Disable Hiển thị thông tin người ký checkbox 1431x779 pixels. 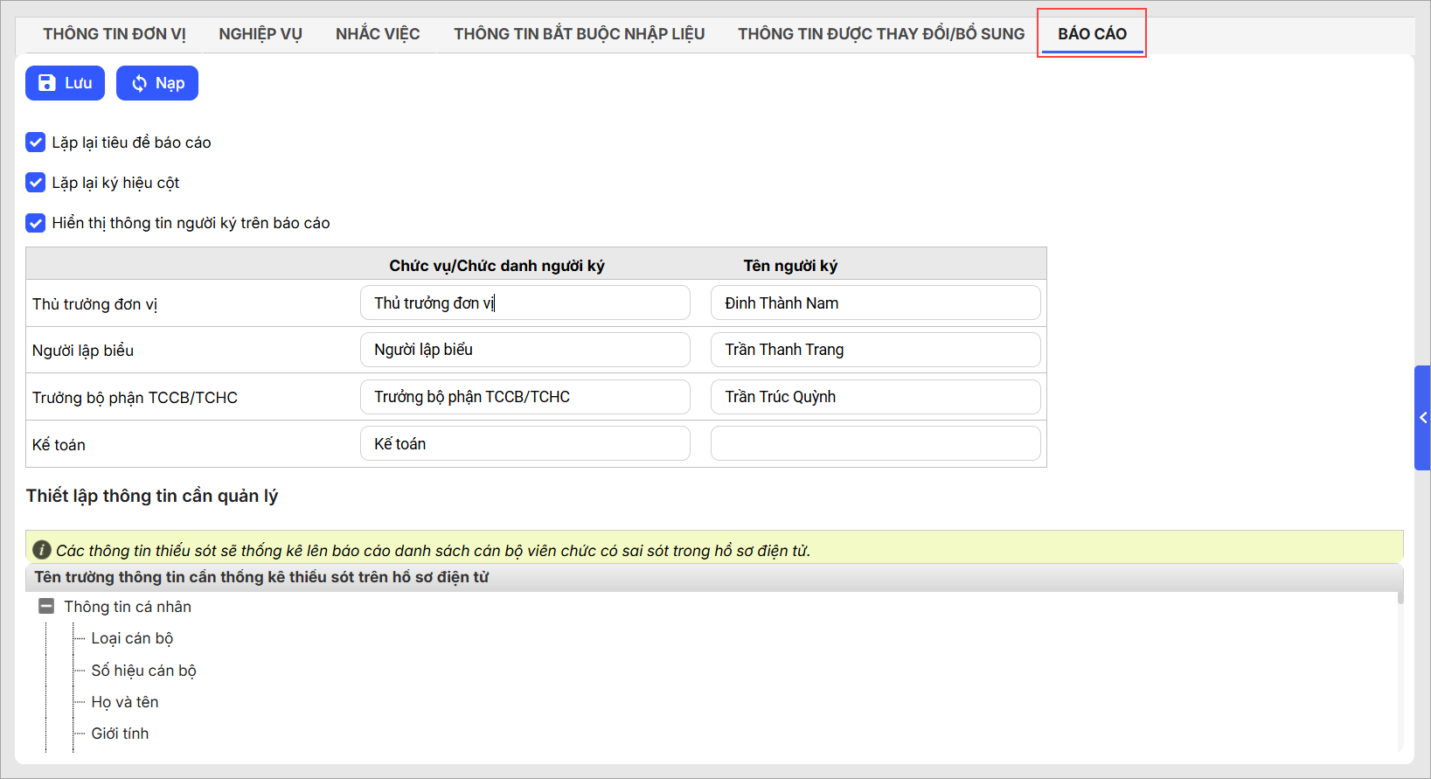[36, 222]
